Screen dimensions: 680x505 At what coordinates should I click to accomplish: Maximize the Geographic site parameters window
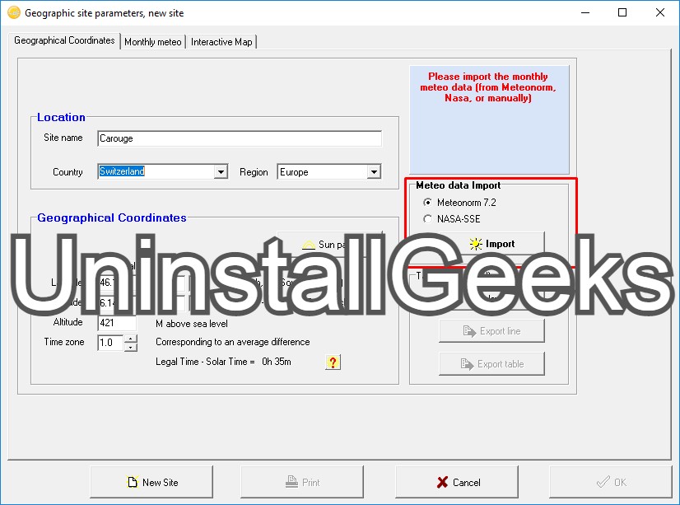(x=622, y=12)
